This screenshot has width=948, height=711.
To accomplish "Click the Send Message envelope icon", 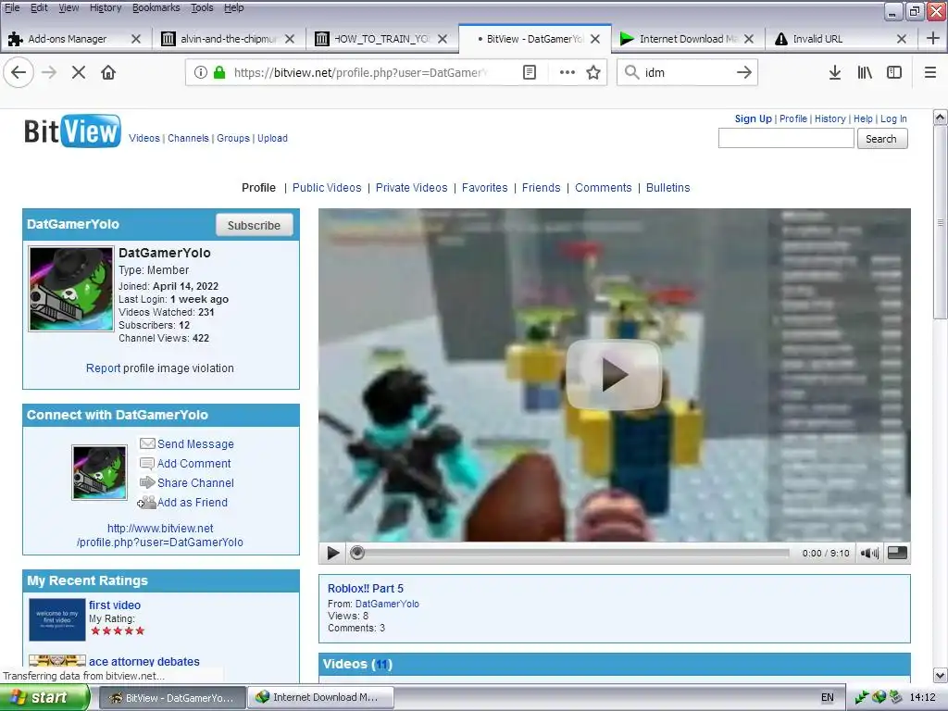I will 147,443.
